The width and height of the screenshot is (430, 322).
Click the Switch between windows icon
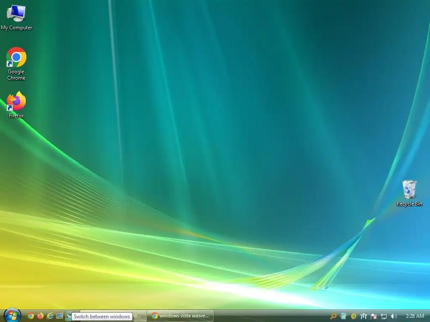pos(68,316)
